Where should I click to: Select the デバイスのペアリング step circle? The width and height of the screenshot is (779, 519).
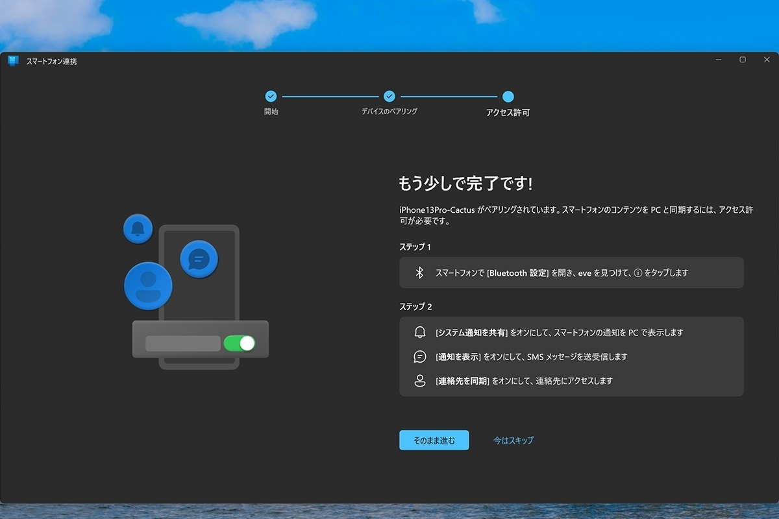pos(389,97)
